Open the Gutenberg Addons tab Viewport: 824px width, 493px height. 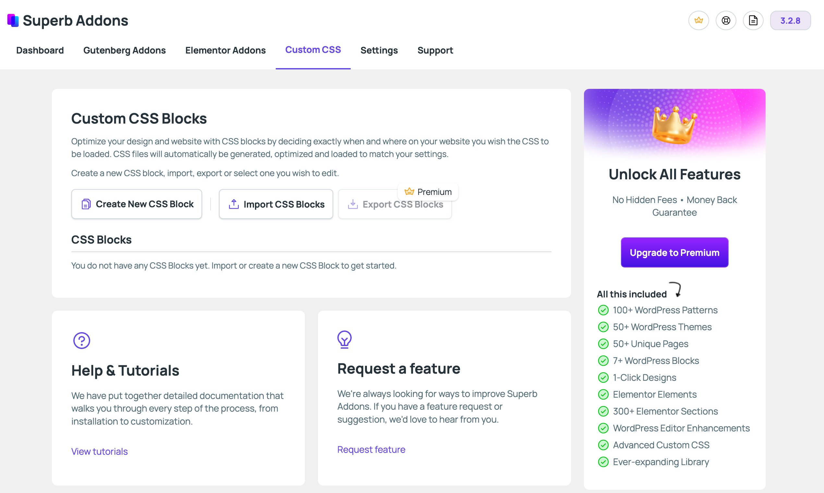(x=125, y=50)
